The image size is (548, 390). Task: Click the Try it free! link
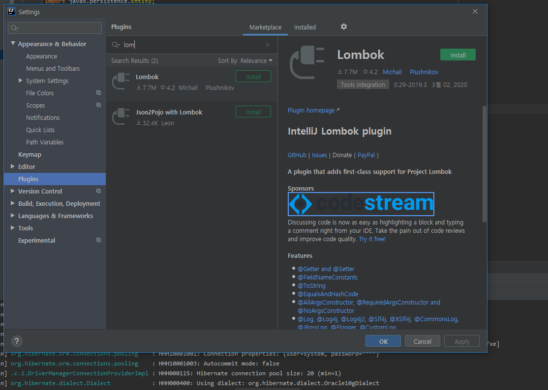click(x=372, y=239)
